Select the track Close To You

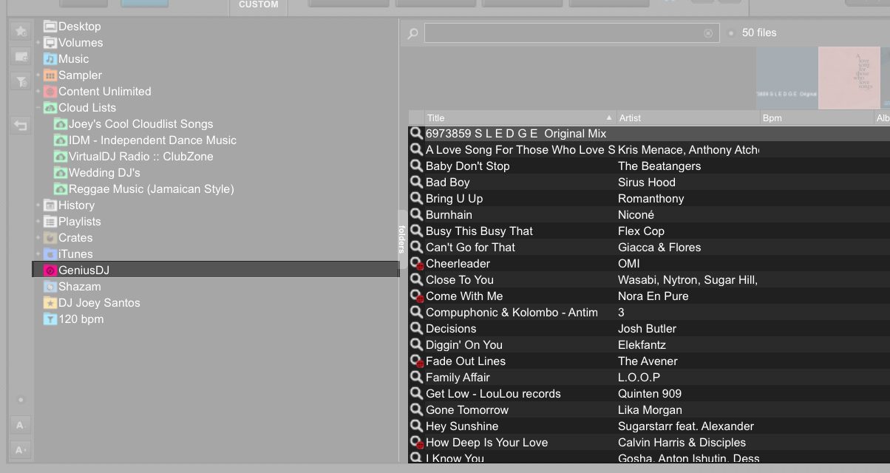click(649, 280)
